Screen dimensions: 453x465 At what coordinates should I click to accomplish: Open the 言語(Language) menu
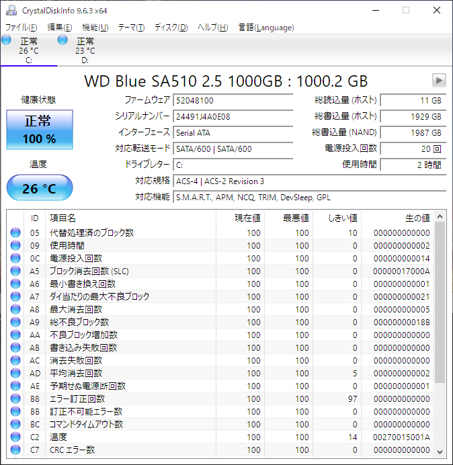pos(266,28)
